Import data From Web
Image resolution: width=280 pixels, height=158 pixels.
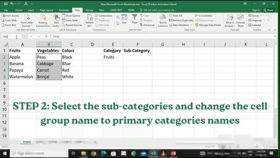point(9,21)
